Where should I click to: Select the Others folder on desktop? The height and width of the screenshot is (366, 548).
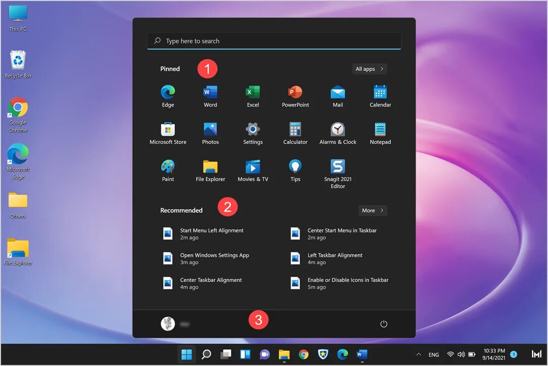coord(18,206)
